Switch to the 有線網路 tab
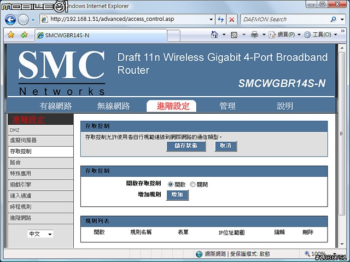Viewport: 350px width, 262px height. point(56,106)
